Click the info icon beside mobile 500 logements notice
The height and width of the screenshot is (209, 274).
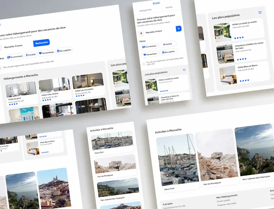coord(144,64)
